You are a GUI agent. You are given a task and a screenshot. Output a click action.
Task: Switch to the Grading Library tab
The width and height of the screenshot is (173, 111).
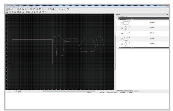click(x=120, y=91)
